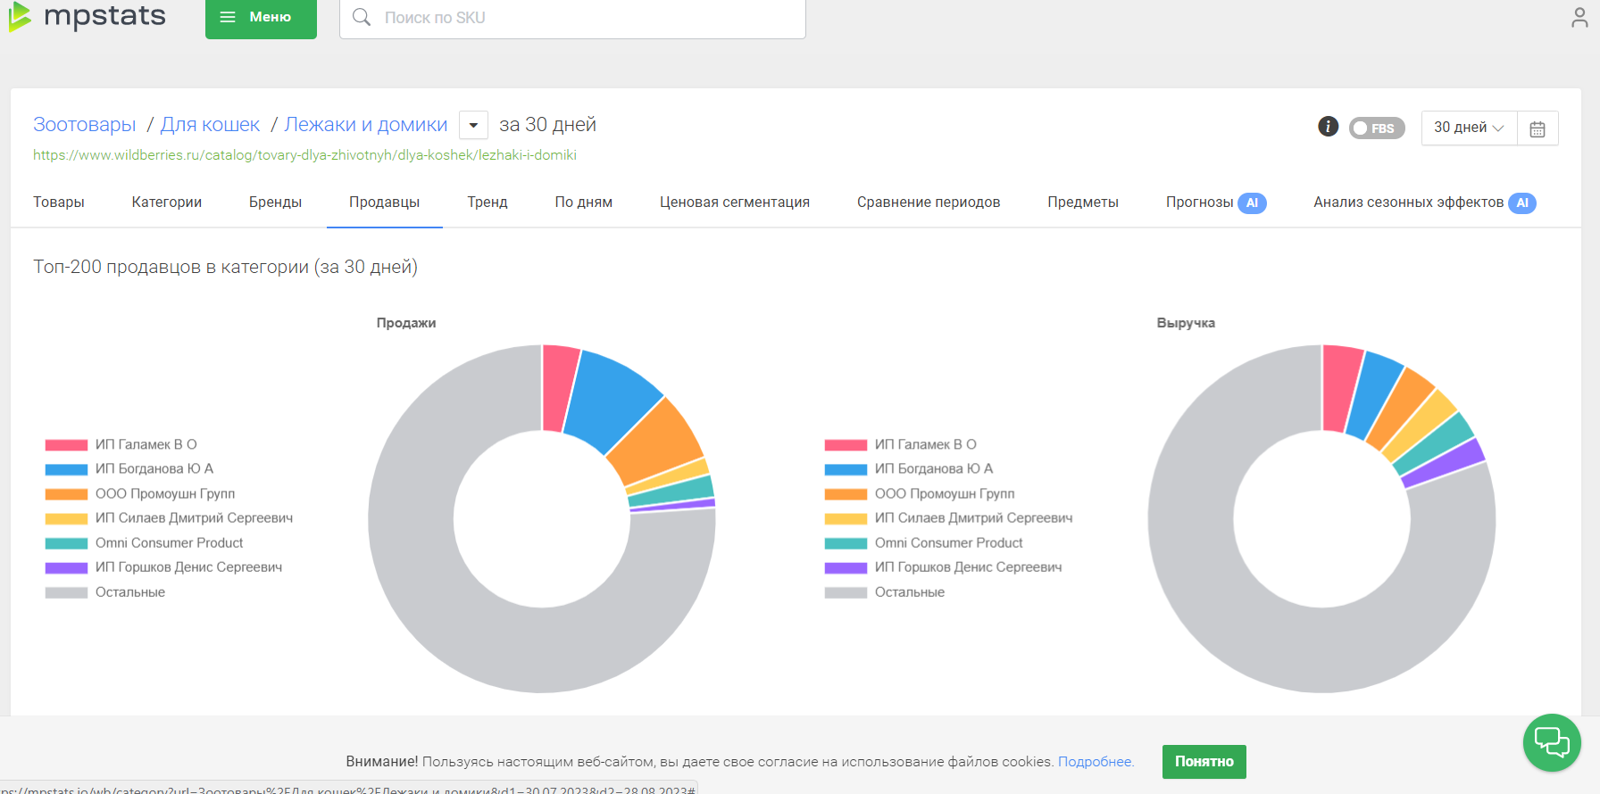Open the Бренды tab

275,203
